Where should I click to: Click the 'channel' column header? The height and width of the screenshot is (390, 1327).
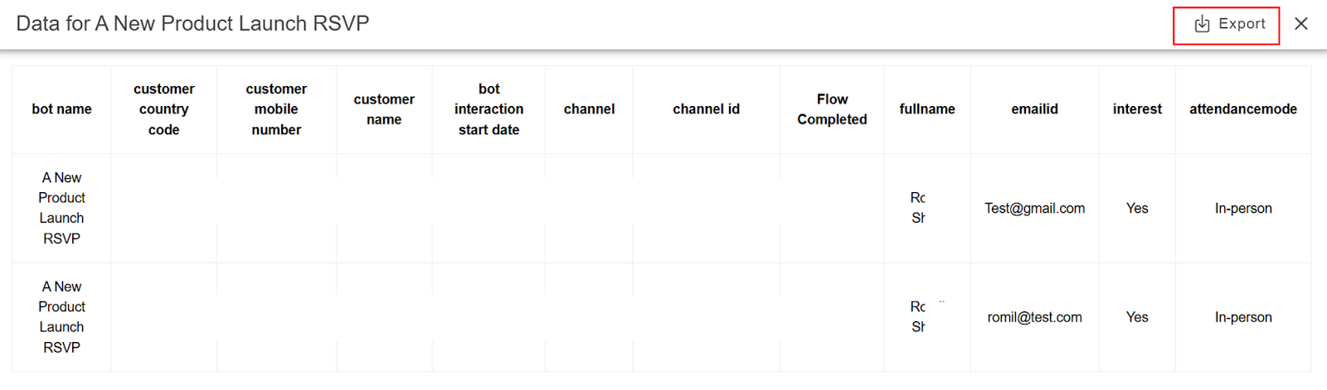[x=589, y=109]
